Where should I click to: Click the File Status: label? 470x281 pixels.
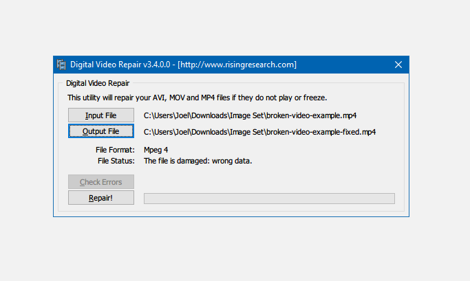coord(116,161)
